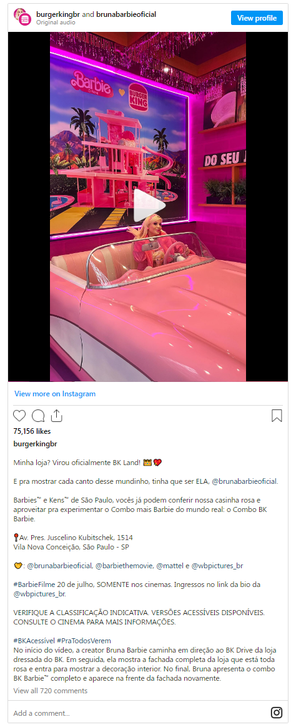Open View more on Instagram link
296x727 pixels.
click(x=55, y=394)
